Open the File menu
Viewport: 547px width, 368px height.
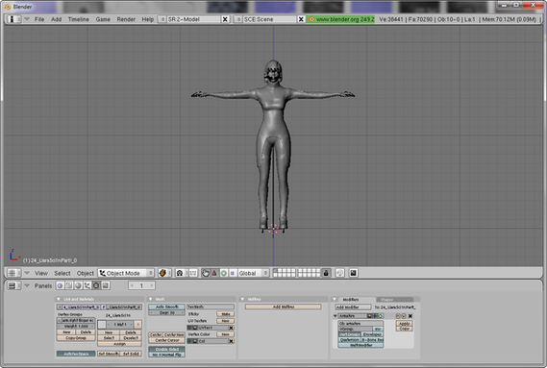pos(39,19)
